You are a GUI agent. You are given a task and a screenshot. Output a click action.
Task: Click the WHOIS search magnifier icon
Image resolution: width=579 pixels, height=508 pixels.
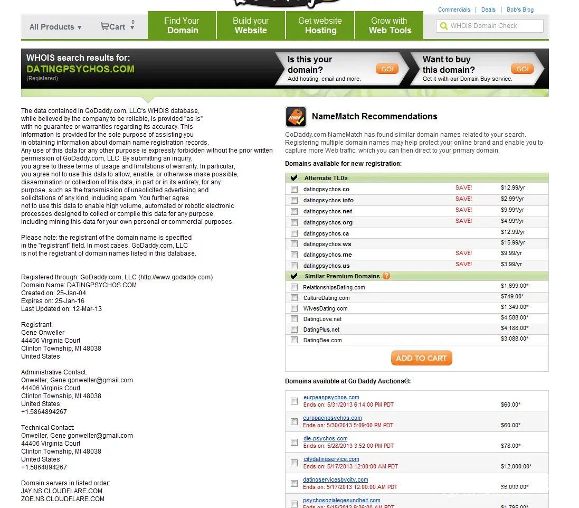[444, 26]
